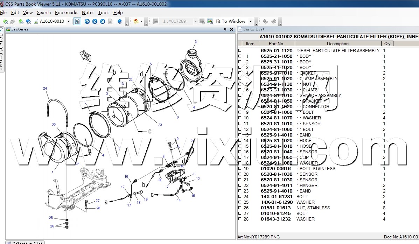Click the blue up-arrow navigation icon
Screen dimensions: 419x244
point(87,21)
